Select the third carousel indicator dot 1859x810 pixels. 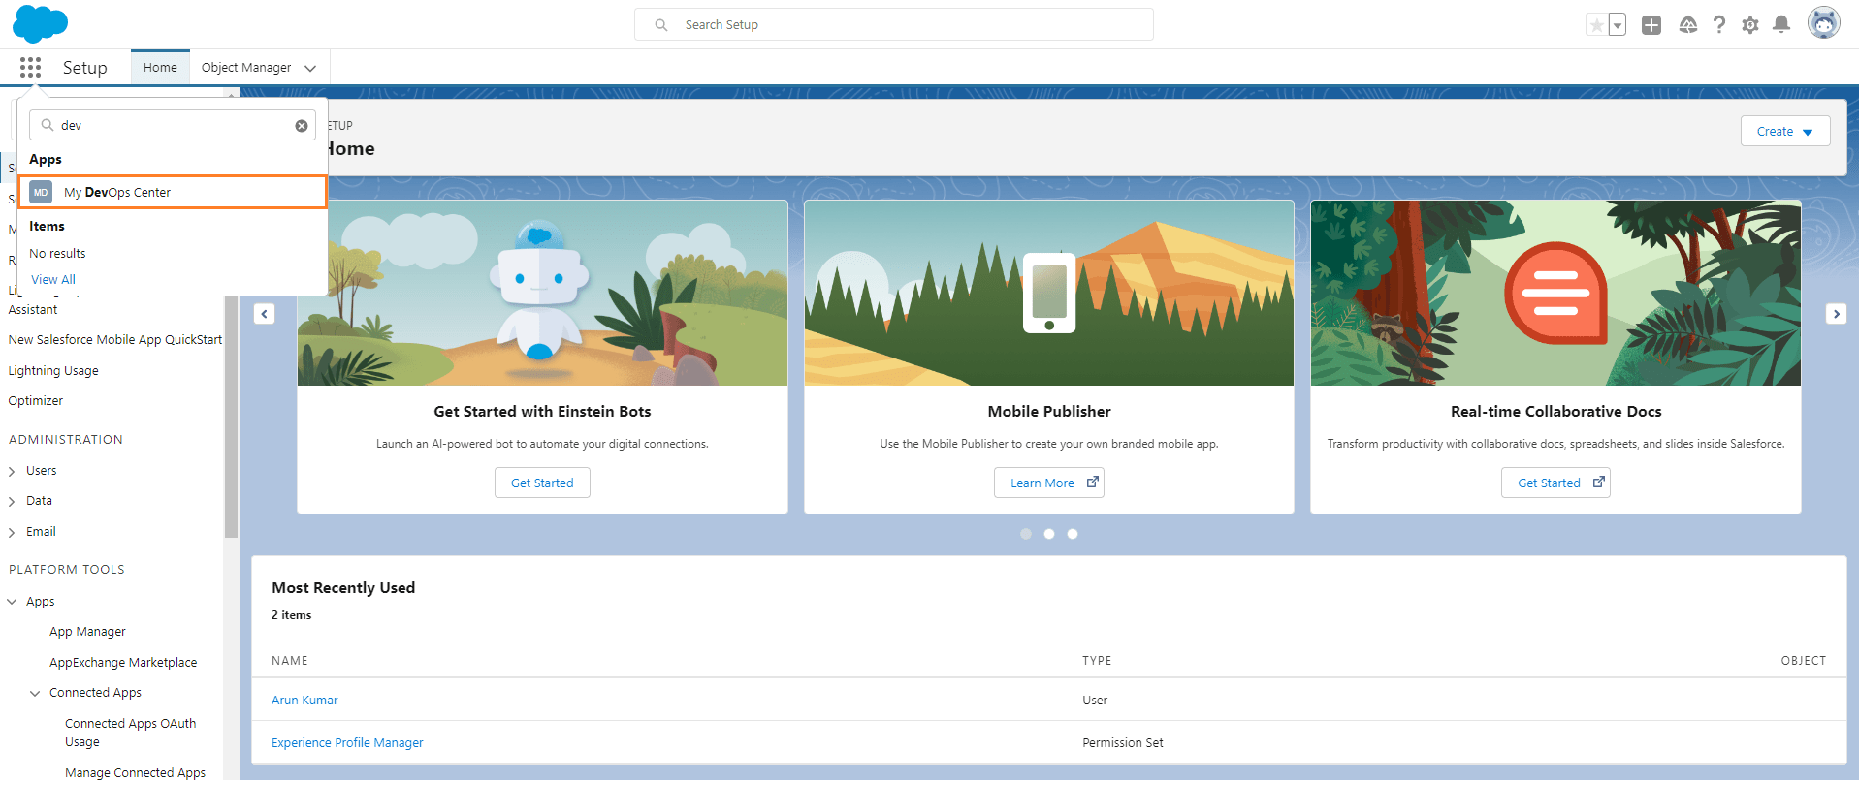pyautogui.click(x=1073, y=534)
